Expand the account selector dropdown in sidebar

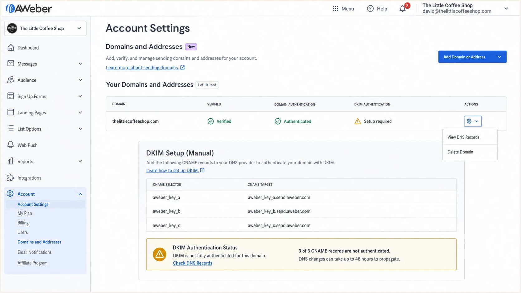[79, 28]
